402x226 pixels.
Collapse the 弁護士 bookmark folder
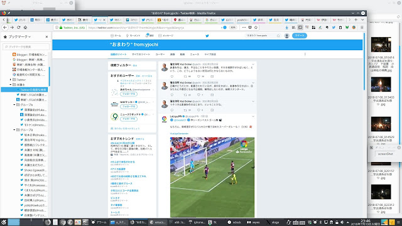(11, 85)
